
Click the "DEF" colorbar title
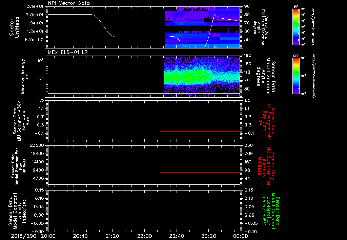(x=296, y=56)
